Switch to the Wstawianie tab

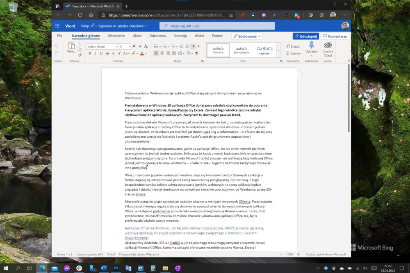tap(116, 36)
